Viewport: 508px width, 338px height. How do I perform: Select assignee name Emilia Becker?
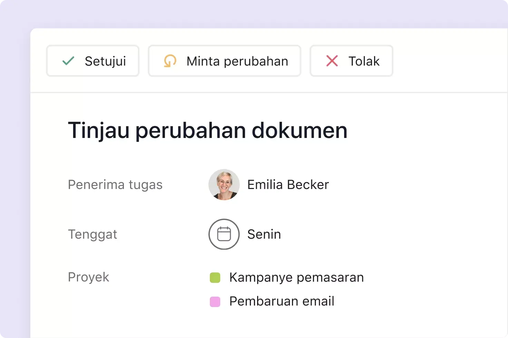point(287,185)
